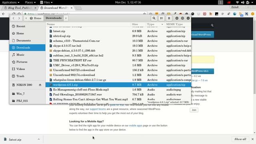Viewport: 256px width, 144px height.
Task: Select Paul Okwalinga wav file
Action: 118,94
